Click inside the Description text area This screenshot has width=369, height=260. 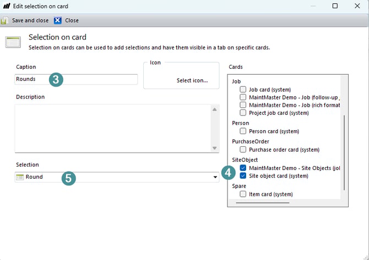(113, 129)
